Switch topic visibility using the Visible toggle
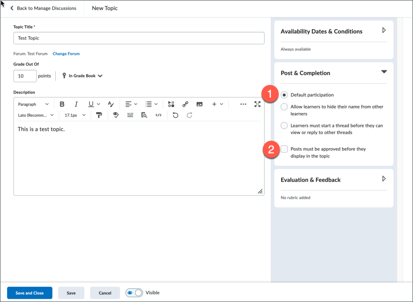The height and width of the screenshot is (302, 413). click(x=134, y=293)
